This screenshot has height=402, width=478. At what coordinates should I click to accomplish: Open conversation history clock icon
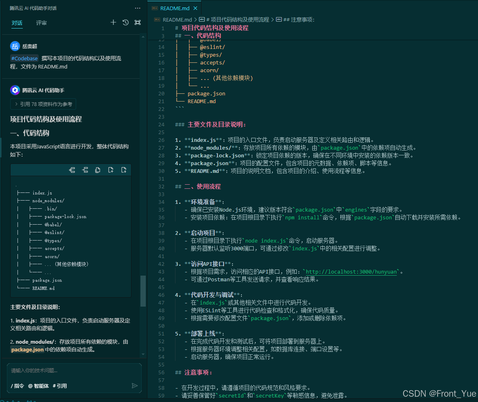[x=125, y=22]
